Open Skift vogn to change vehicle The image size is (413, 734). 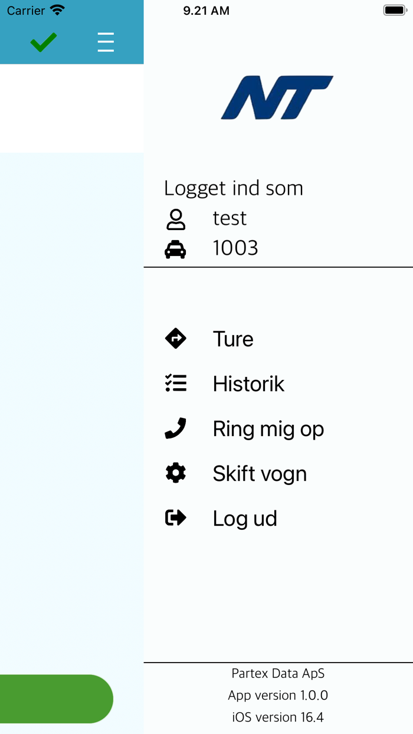pyautogui.click(x=260, y=474)
